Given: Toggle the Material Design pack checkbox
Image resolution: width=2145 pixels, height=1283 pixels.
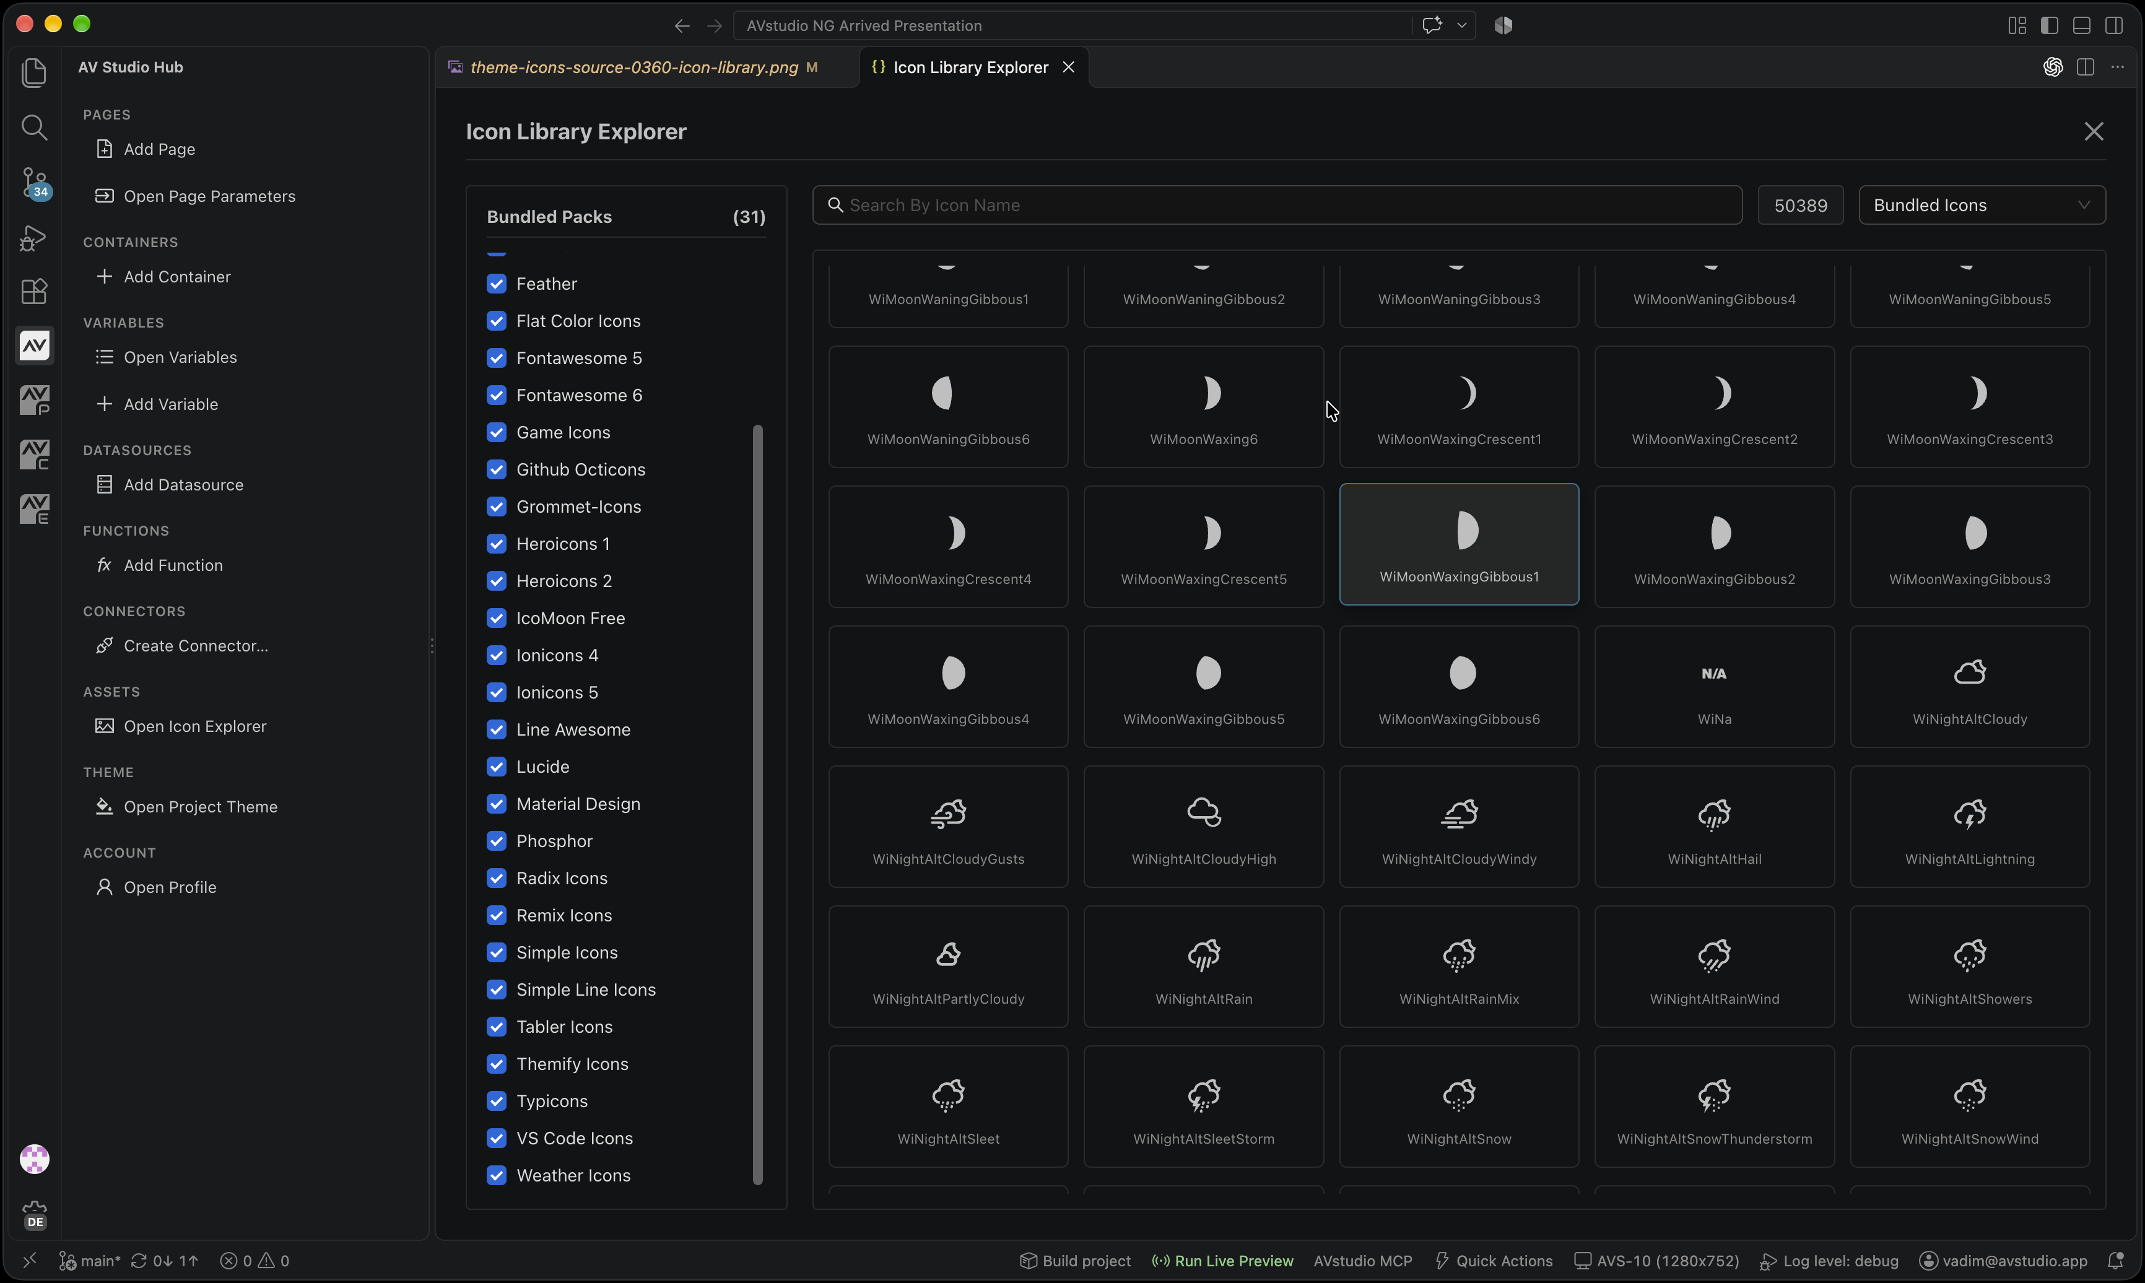Looking at the screenshot, I should point(496,804).
